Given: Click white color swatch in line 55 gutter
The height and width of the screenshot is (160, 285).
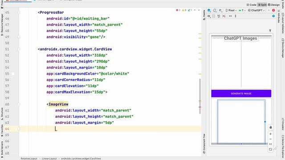Looking at the screenshot, I should [13, 74].
